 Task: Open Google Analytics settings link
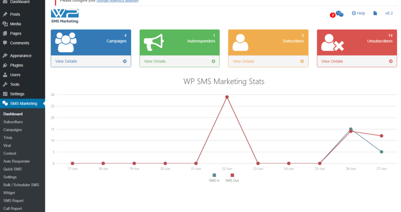point(117,1)
